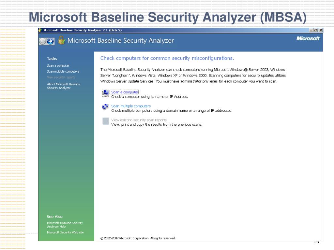Click the padlock logo icon in header

[62, 40]
